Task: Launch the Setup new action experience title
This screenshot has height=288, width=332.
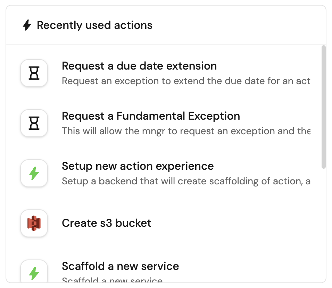Action: tap(138, 166)
